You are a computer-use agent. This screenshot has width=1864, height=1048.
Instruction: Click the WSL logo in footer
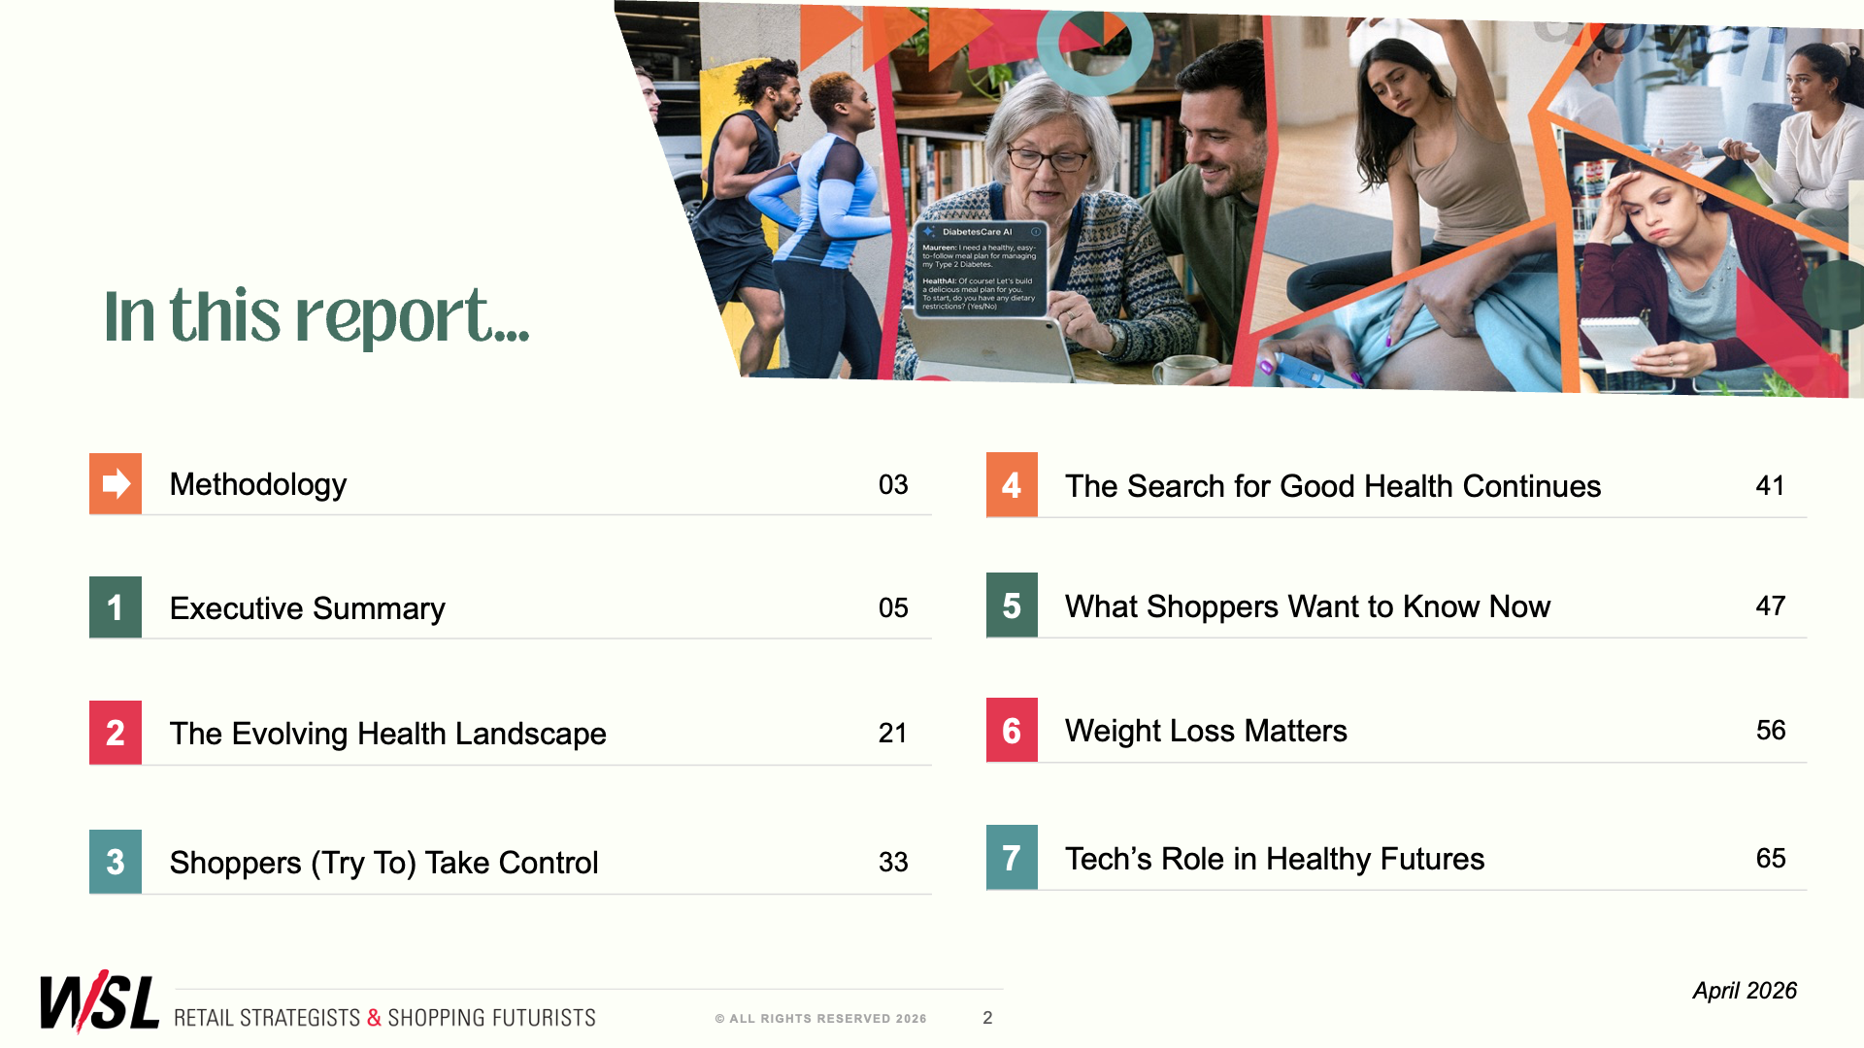(x=99, y=1002)
